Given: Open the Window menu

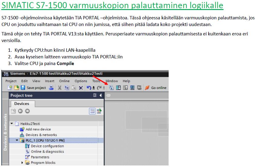Looking at the screenshot, I should pyautogui.click(x=112, y=81).
